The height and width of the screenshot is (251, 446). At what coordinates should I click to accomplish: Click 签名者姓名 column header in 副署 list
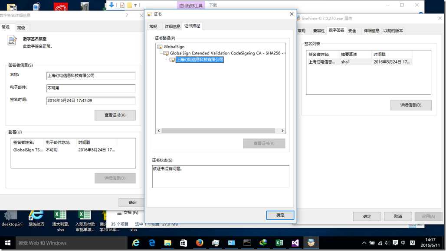click(x=28, y=142)
